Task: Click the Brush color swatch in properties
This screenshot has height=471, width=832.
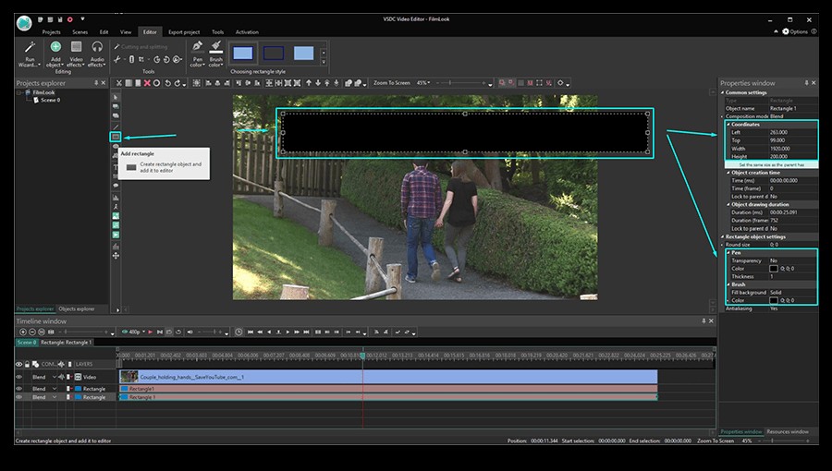Action: pos(774,300)
